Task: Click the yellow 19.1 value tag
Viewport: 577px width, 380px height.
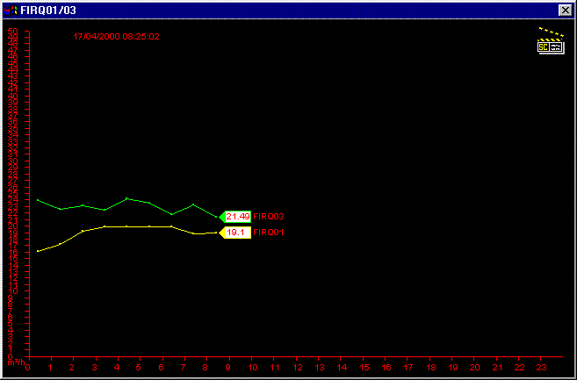Action: (x=235, y=233)
